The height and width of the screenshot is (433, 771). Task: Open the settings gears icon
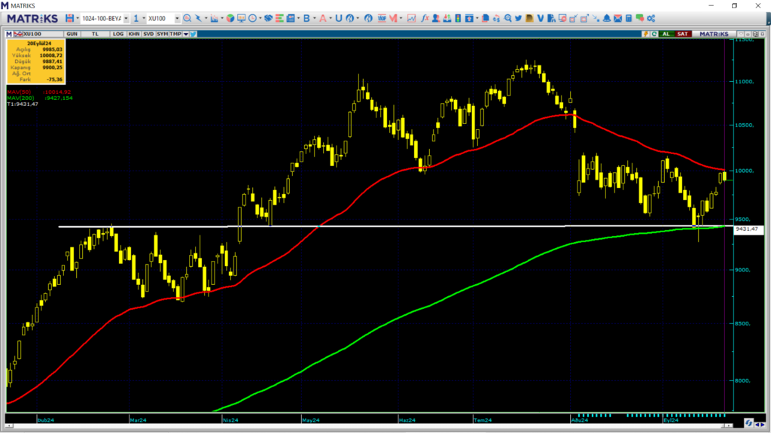click(x=651, y=18)
